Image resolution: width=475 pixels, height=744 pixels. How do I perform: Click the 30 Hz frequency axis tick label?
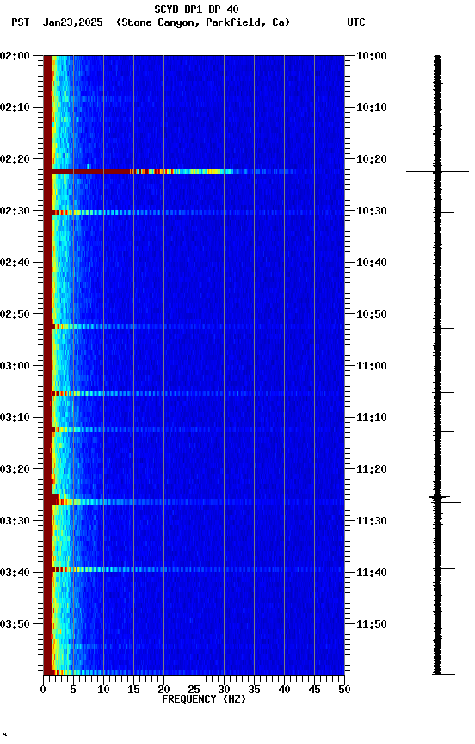coord(224,690)
